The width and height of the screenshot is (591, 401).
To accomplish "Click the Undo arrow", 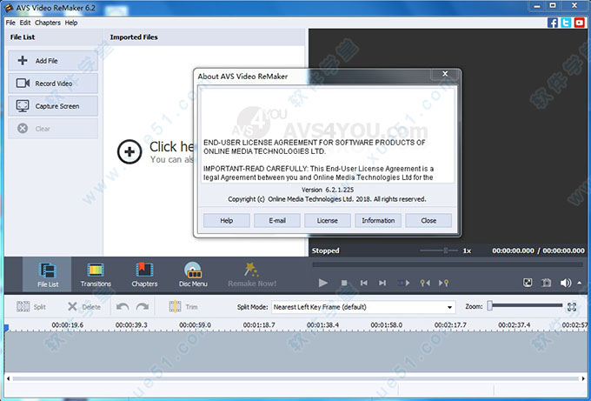I will (x=123, y=307).
